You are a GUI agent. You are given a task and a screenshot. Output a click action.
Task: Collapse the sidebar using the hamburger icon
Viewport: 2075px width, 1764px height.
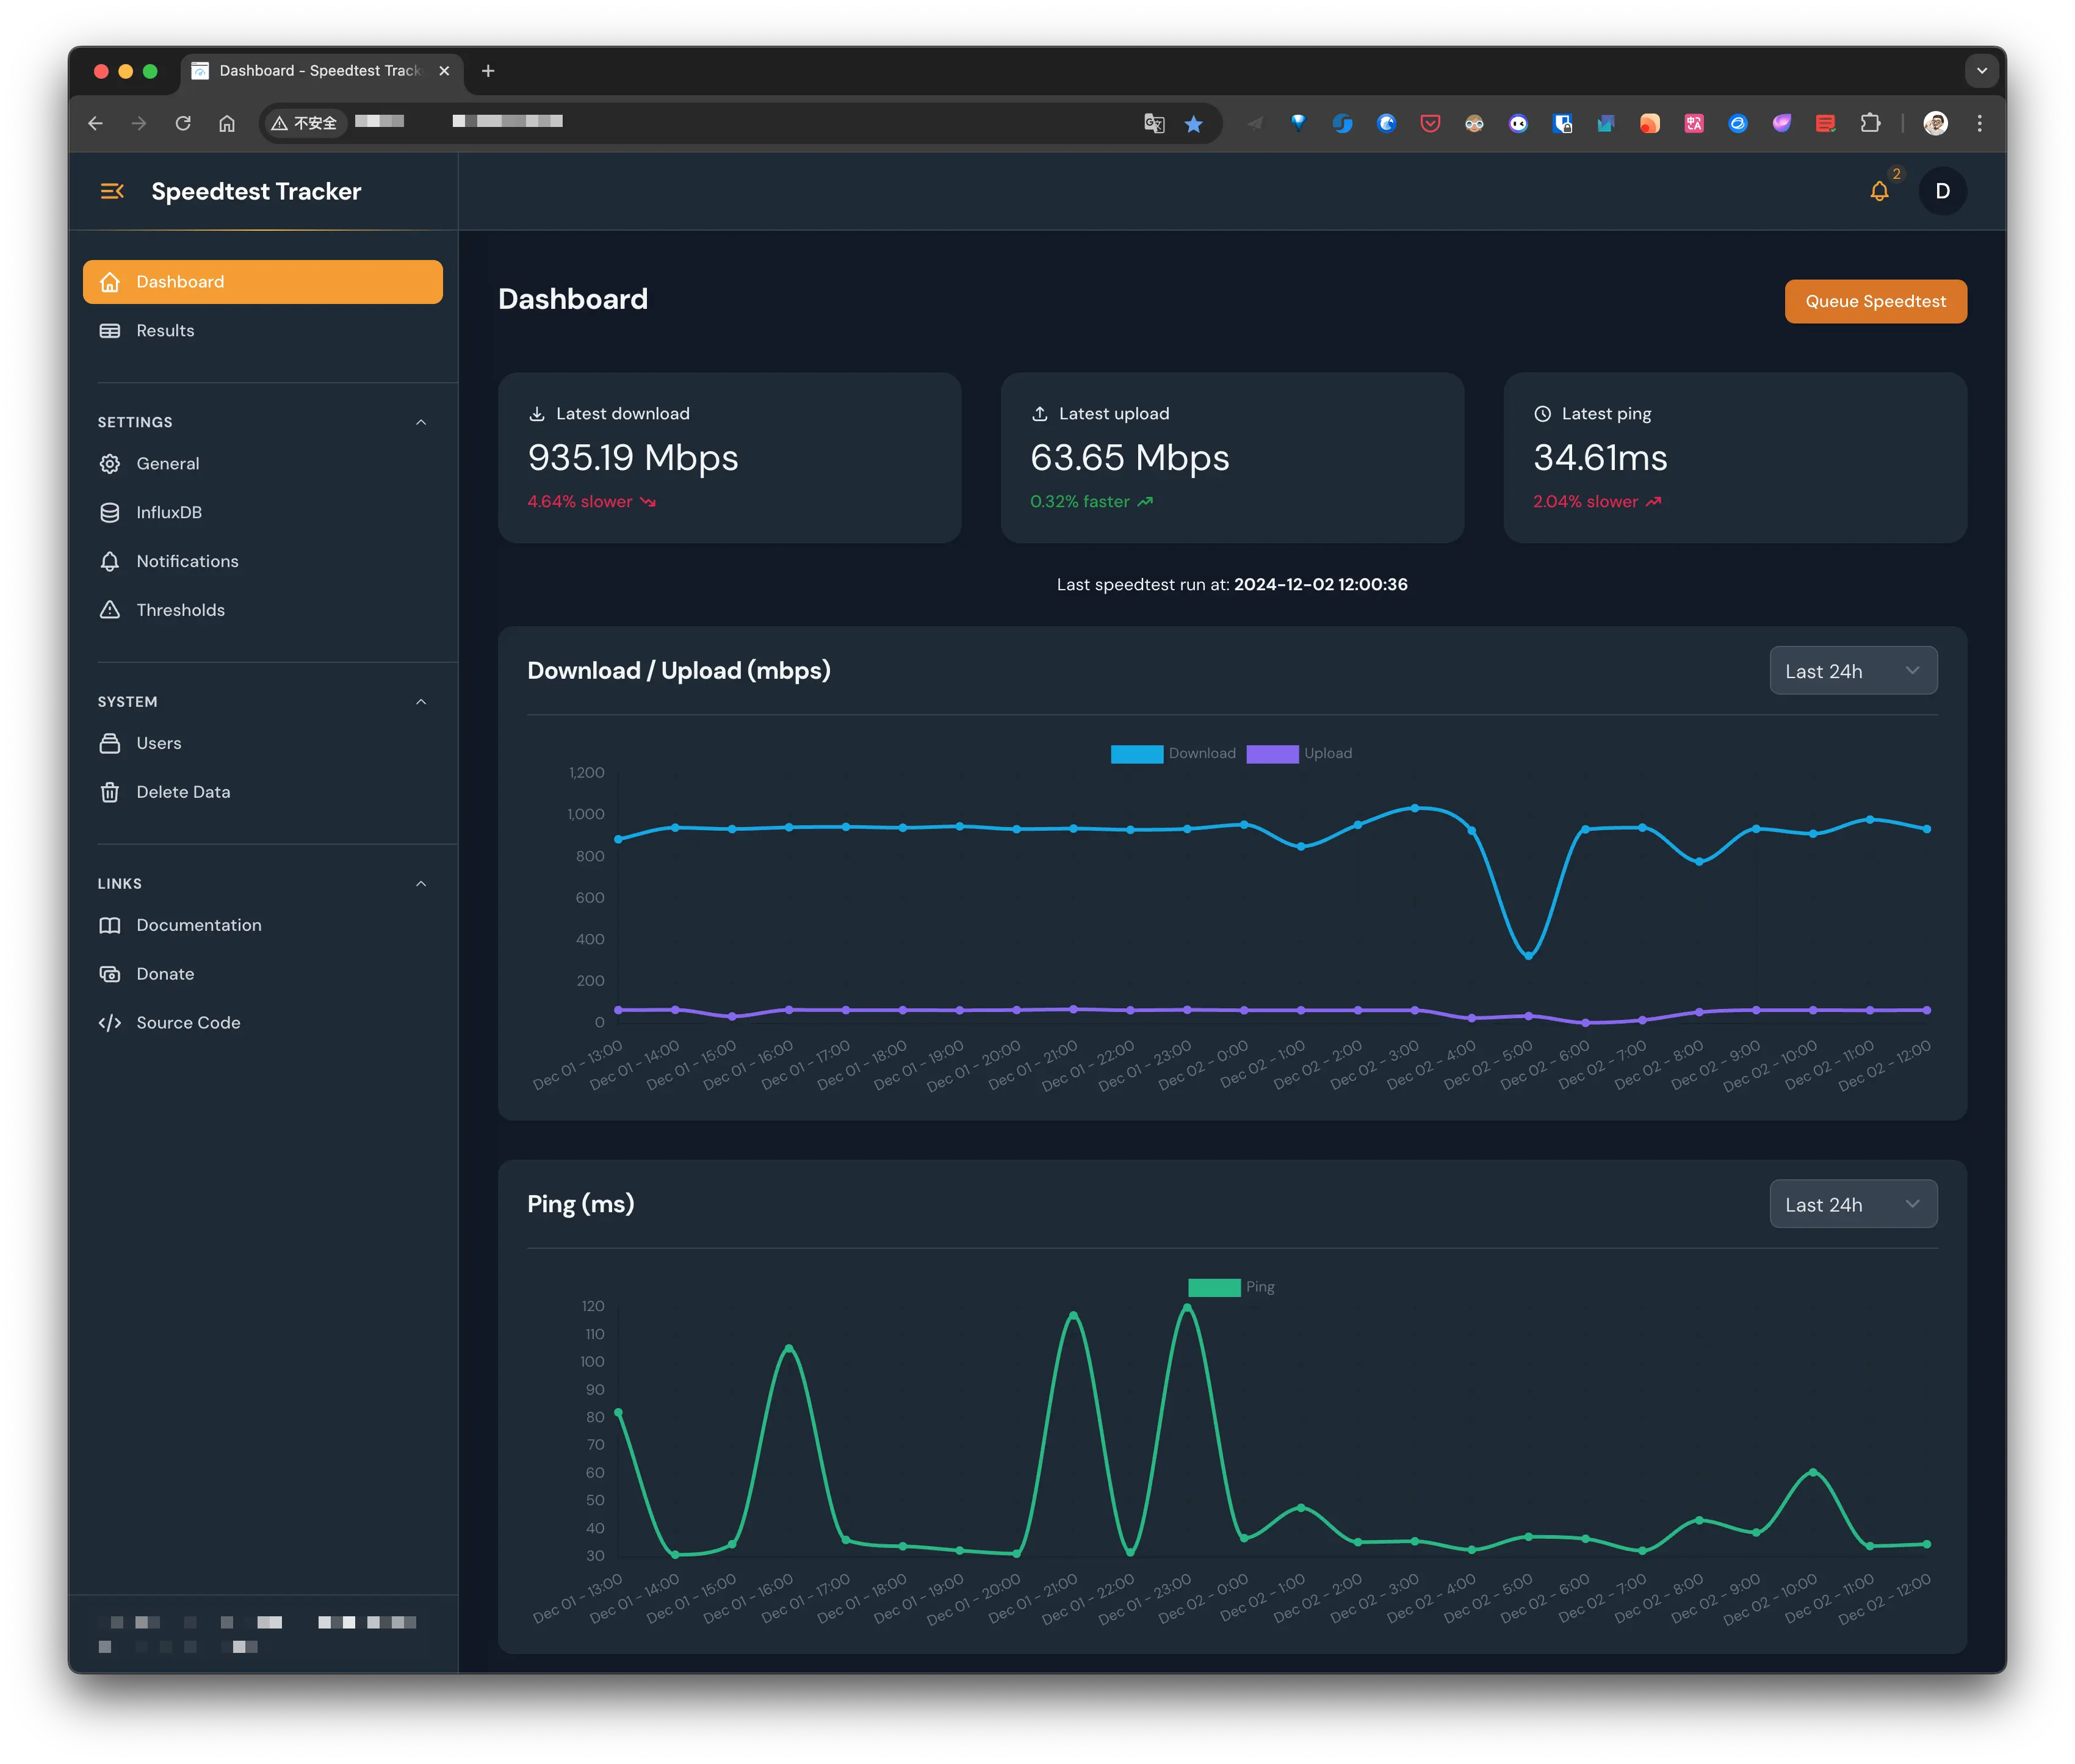(x=112, y=191)
